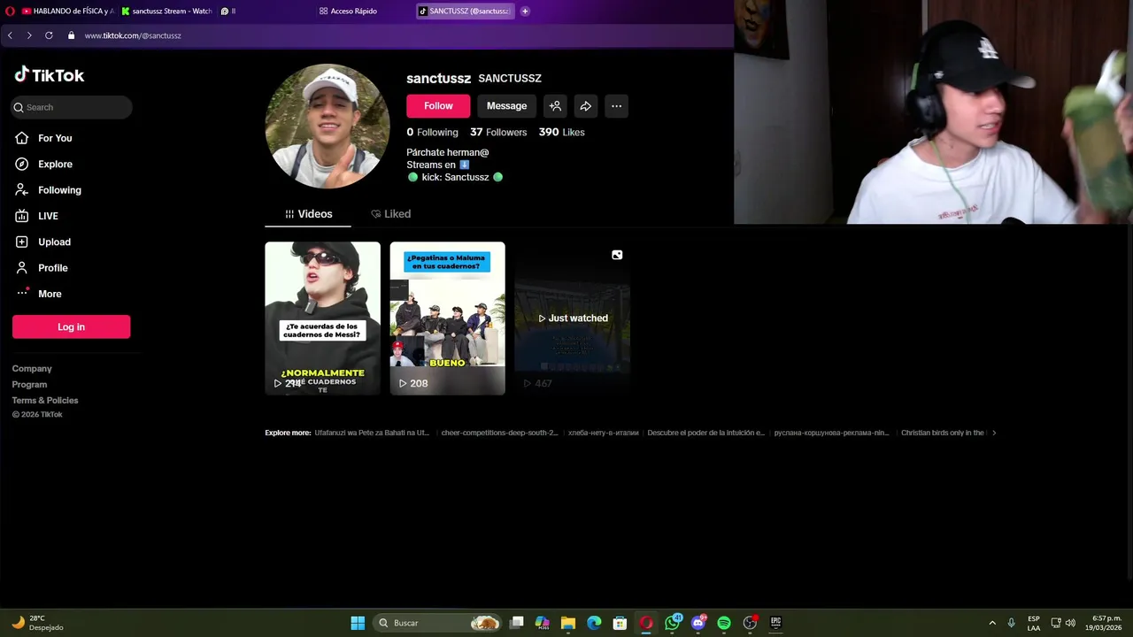Open the three-dots profile options
Viewport: 1133px width, 637px height.
click(616, 106)
